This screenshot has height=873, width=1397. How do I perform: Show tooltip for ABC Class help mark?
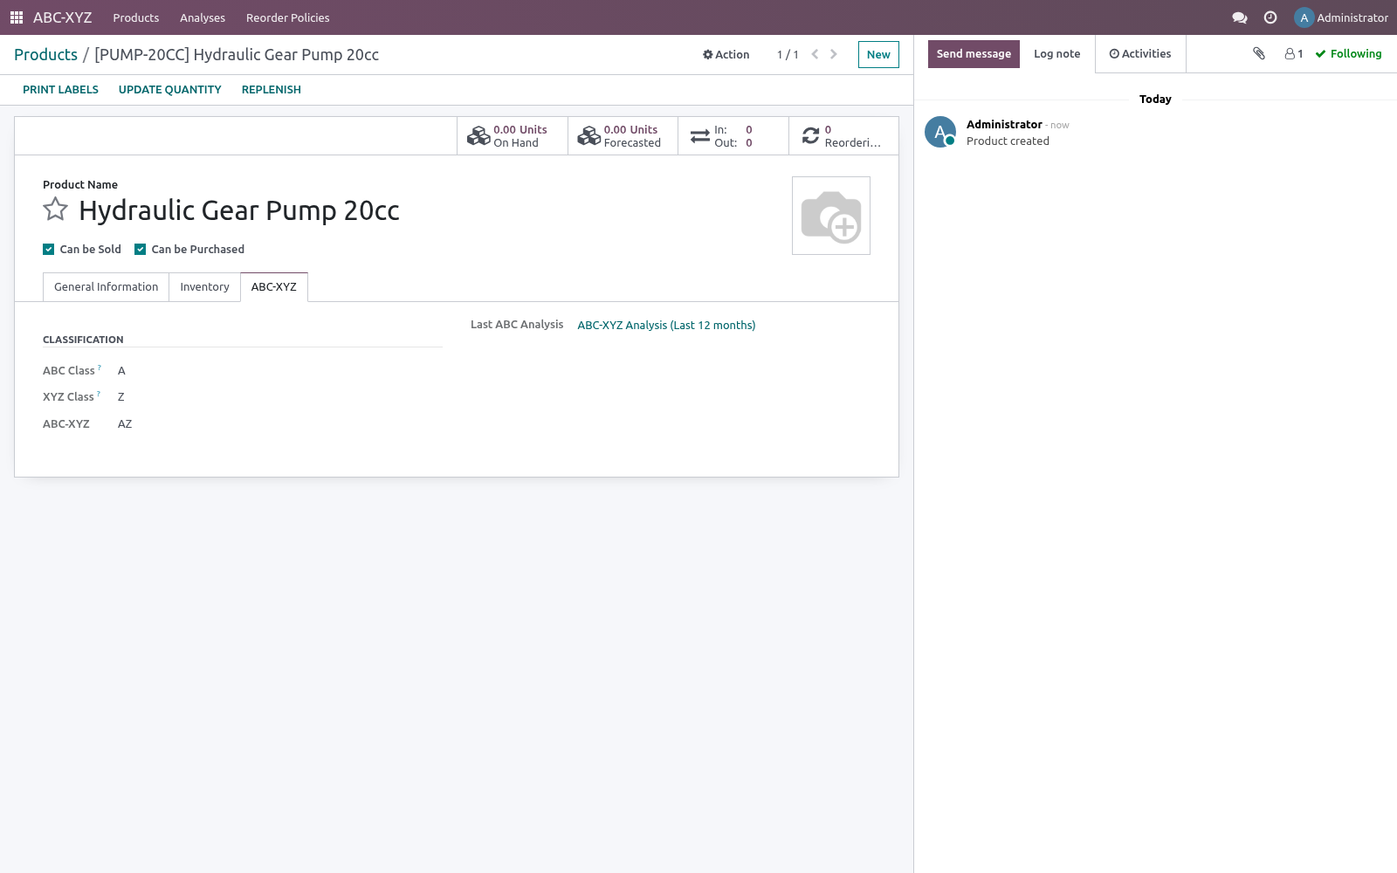pyautogui.click(x=100, y=368)
